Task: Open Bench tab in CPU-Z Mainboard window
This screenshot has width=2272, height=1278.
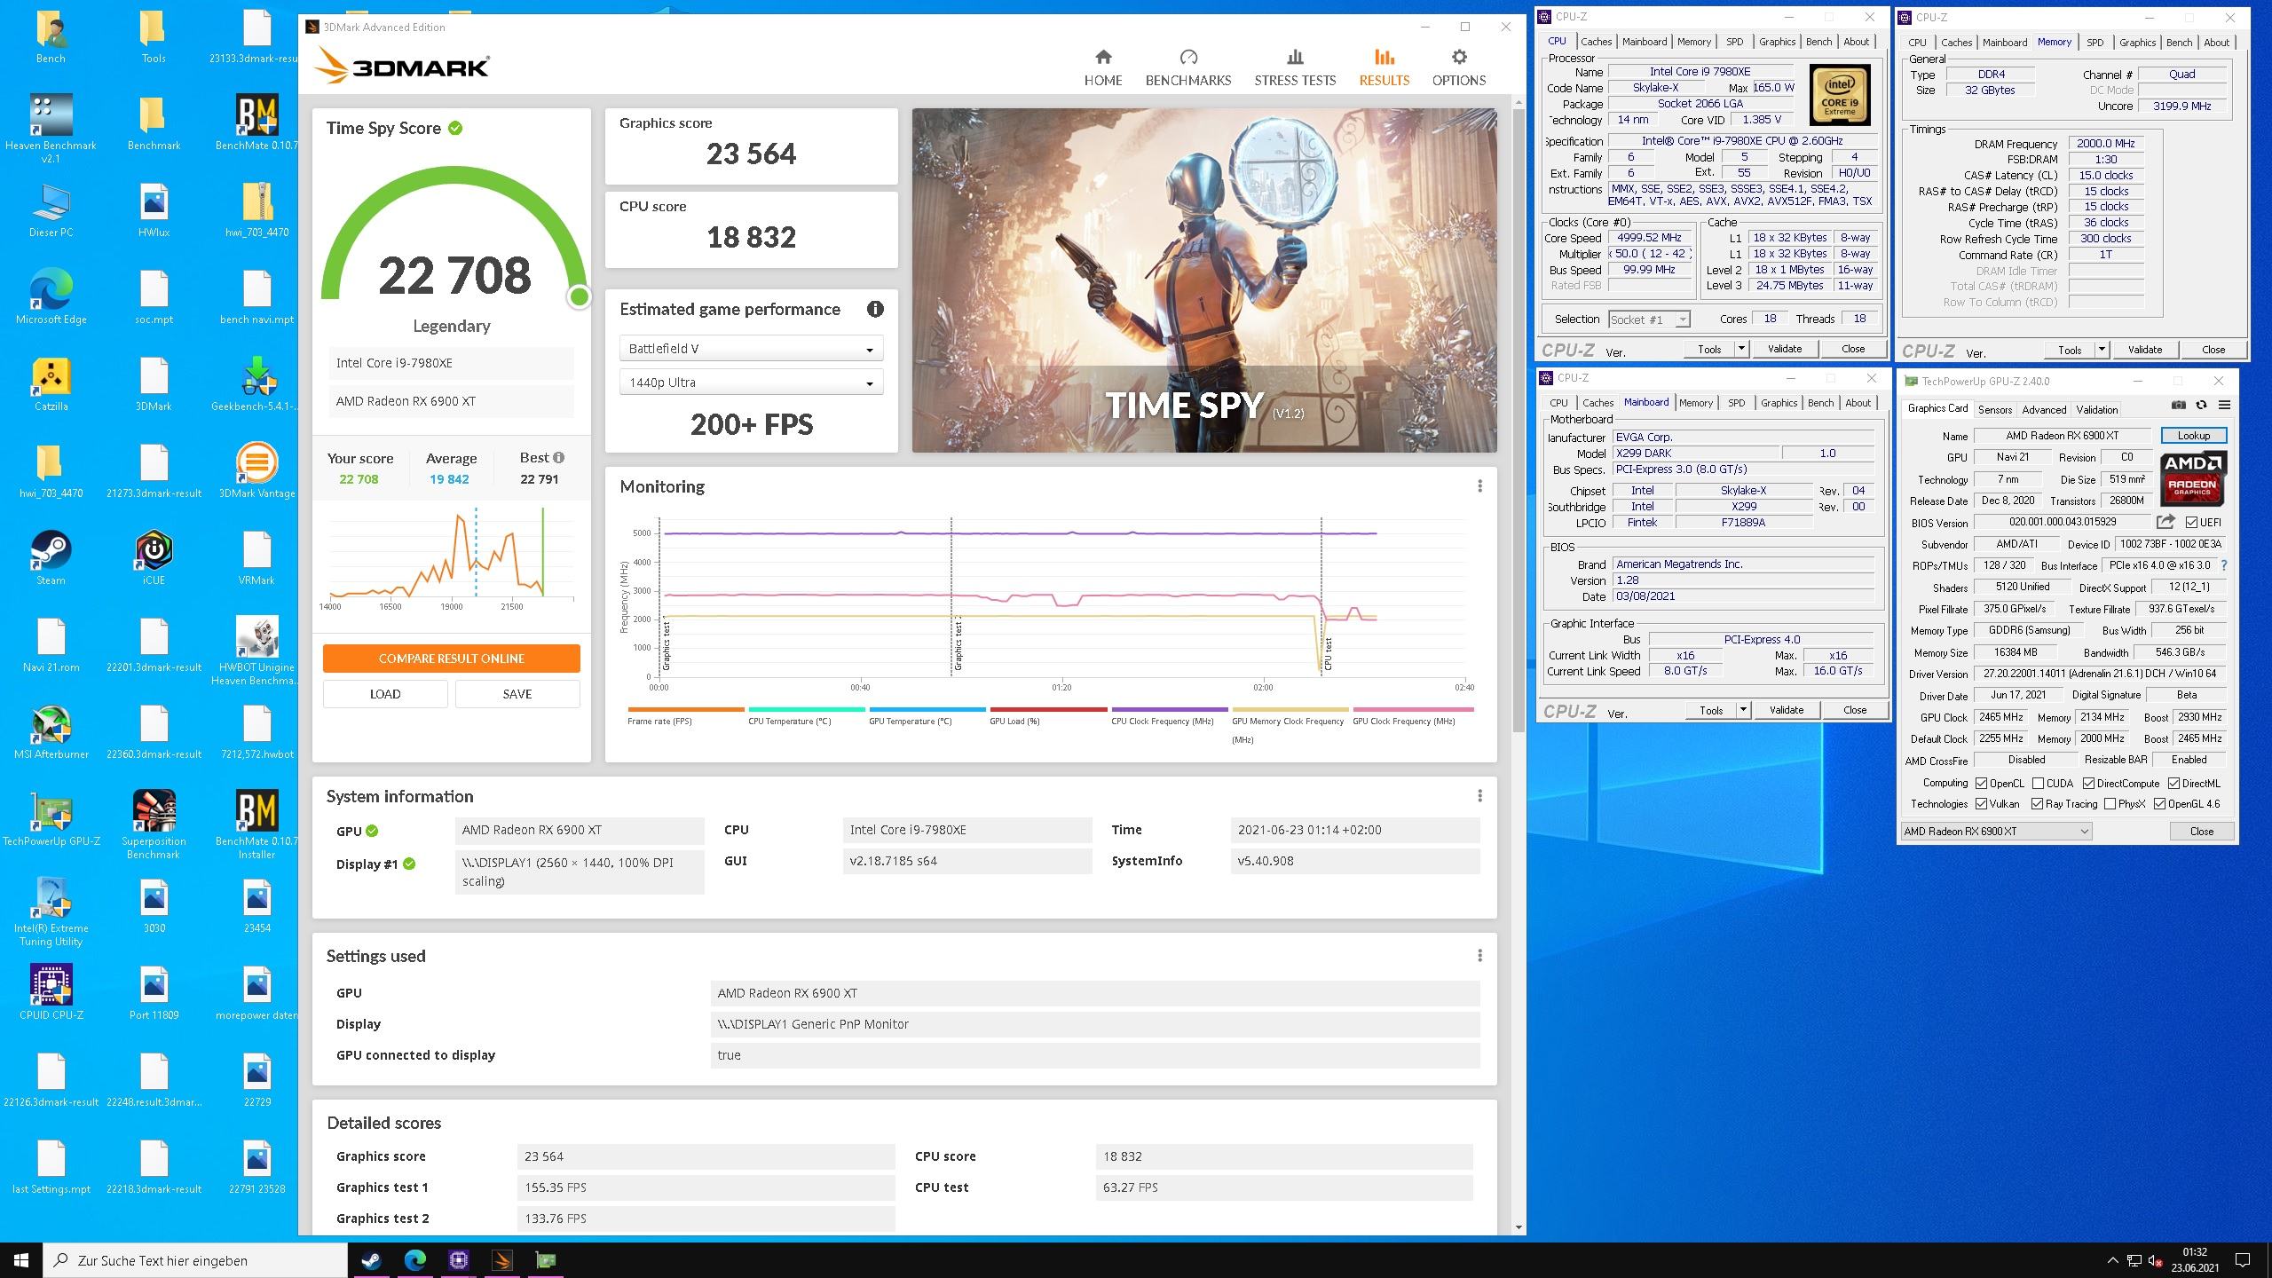Action: point(1820,403)
